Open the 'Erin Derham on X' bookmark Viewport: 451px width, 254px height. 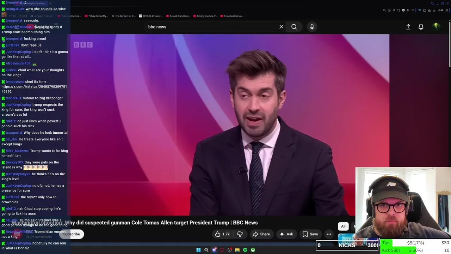(x=123, y=16)
